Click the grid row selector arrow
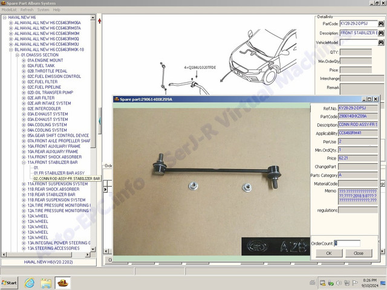387x290 pixels. [105, 189]
